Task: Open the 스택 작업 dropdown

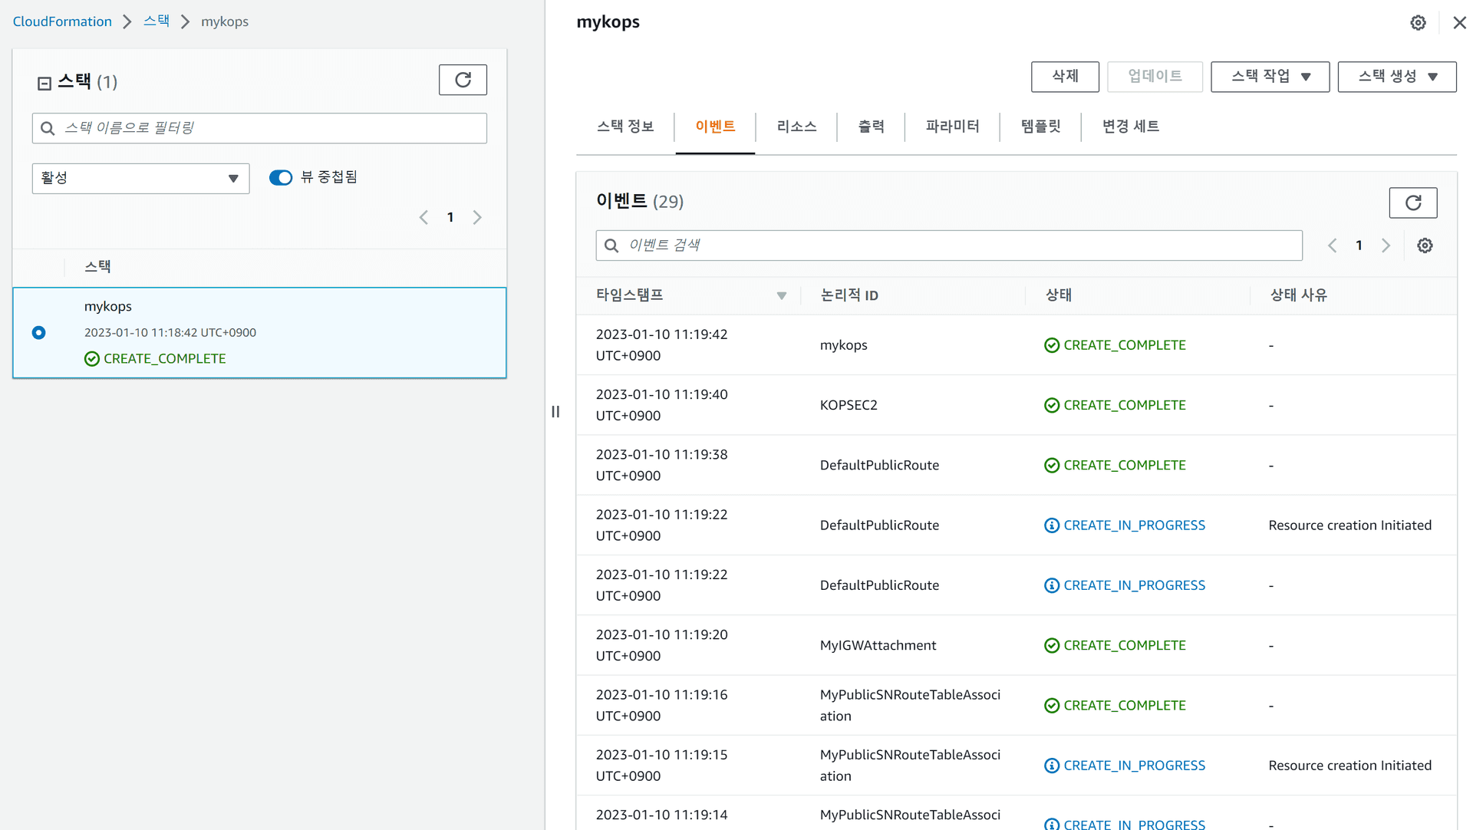Action: pyautogui.click(x=1270, y=77)
